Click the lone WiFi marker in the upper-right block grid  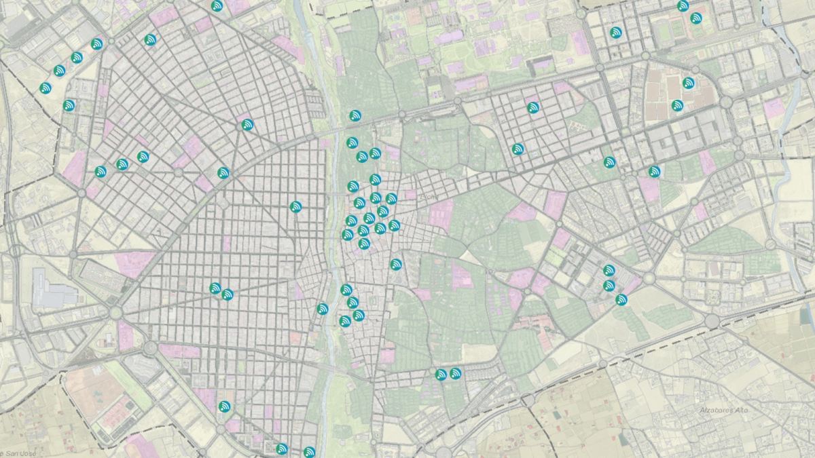coord(616,33)
